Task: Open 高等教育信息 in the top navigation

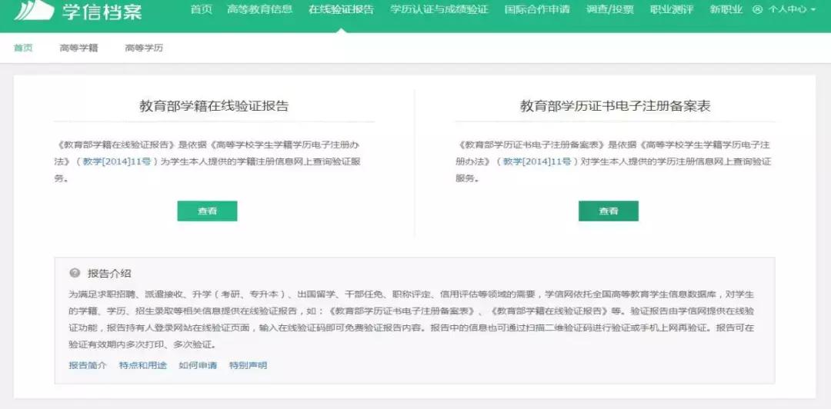Action: 260,9
